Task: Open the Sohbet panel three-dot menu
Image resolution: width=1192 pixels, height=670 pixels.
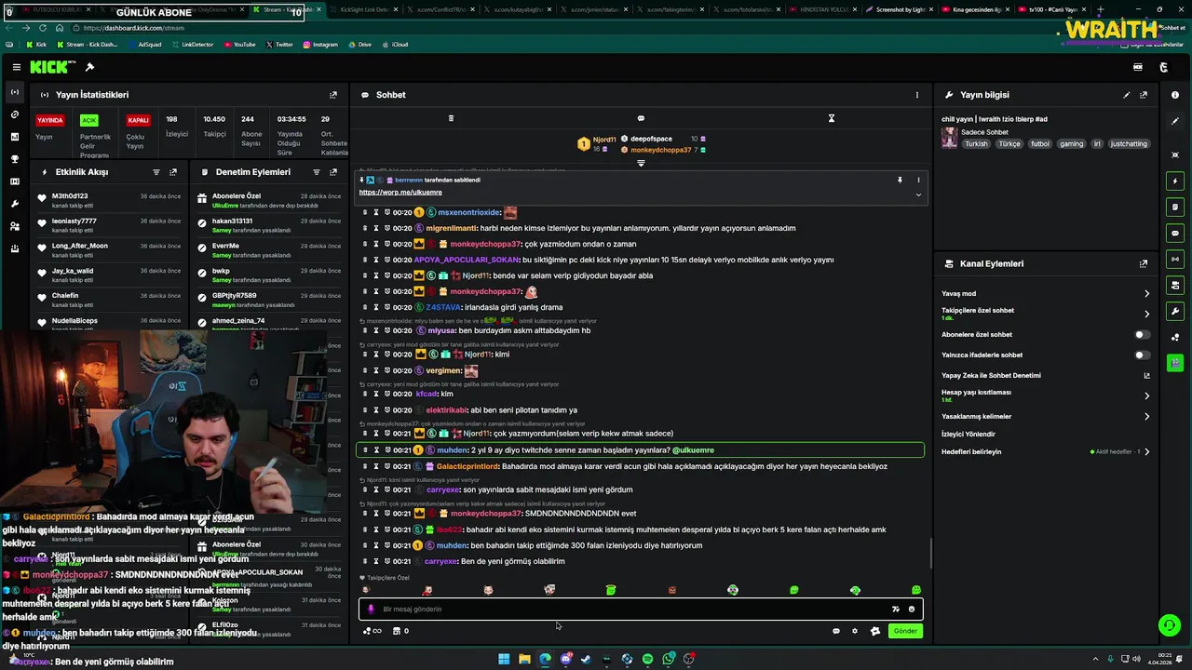Action: 916,95
